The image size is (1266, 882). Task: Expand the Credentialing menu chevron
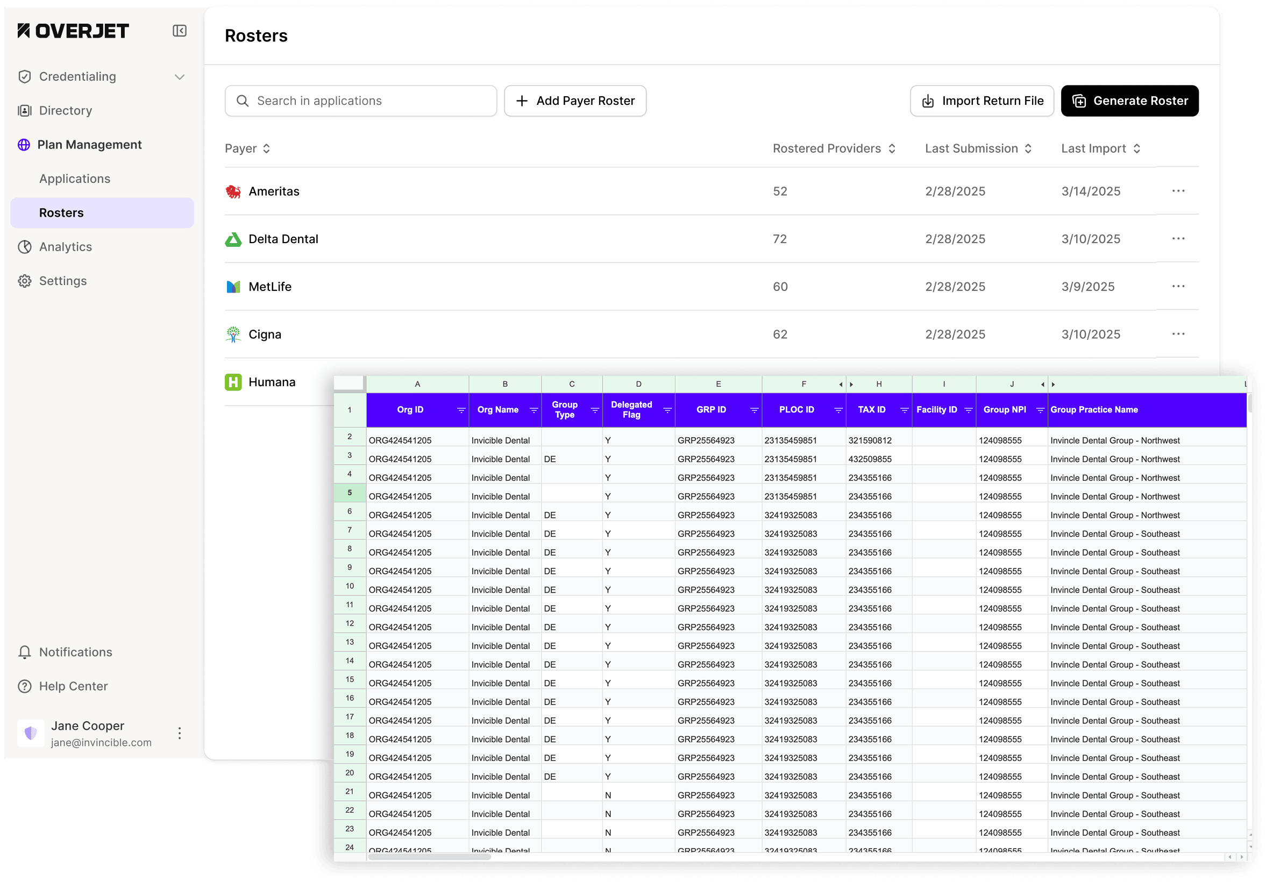(x=179, y=76)
